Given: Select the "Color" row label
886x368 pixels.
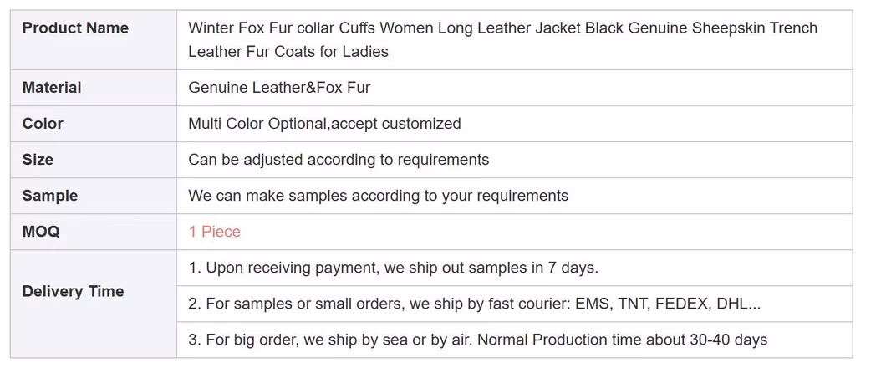Looking at the screenshot, I should pos(43,124).
